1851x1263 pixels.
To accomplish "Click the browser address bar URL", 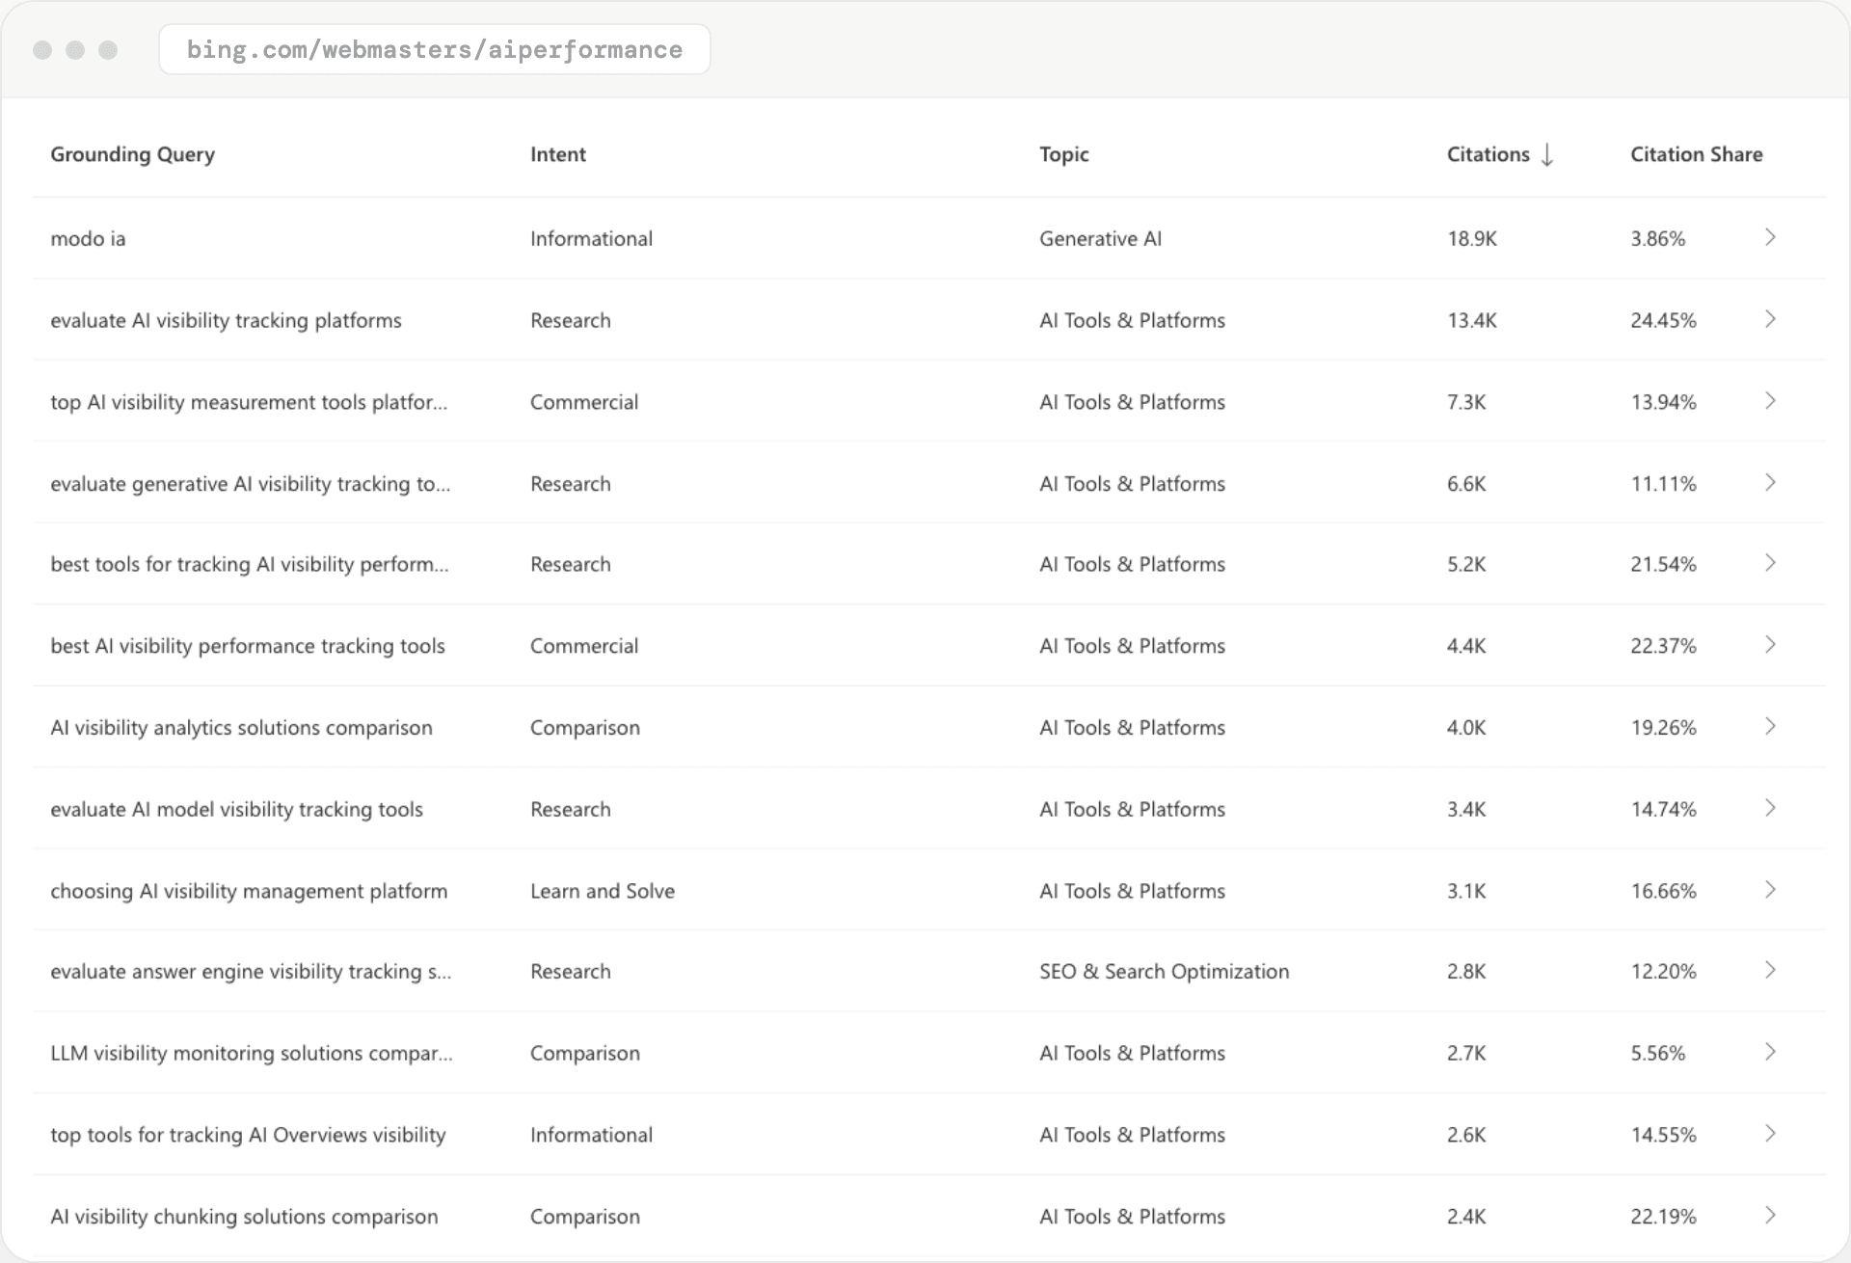I will [435, 49].
